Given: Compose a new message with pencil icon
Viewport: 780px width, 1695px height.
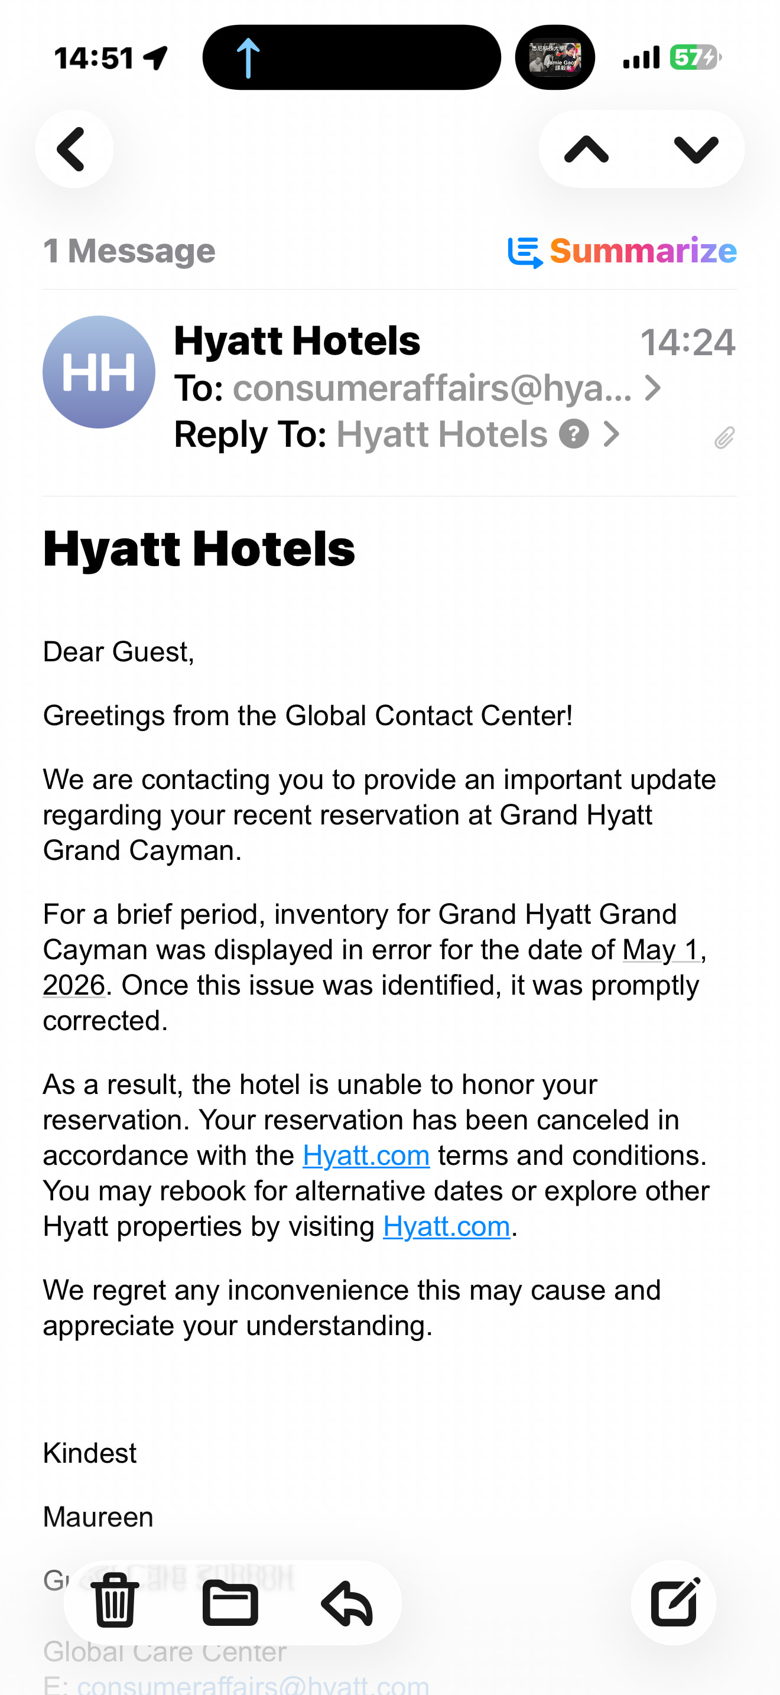Looking at the screenshot, I should 674,1602.
